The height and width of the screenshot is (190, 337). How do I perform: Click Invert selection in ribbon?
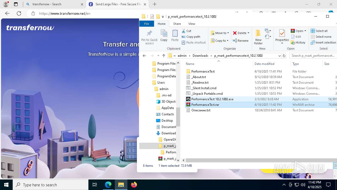[x=323, y=42]
